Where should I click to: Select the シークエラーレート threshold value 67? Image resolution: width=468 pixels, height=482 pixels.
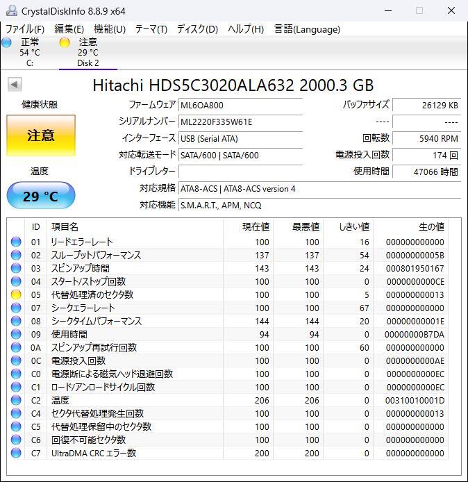point(364,308)
